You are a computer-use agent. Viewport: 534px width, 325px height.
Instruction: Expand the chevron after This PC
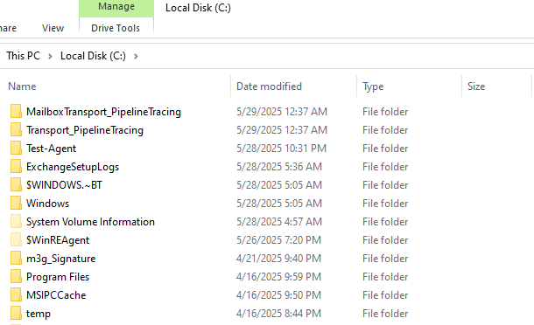point(50,56)
